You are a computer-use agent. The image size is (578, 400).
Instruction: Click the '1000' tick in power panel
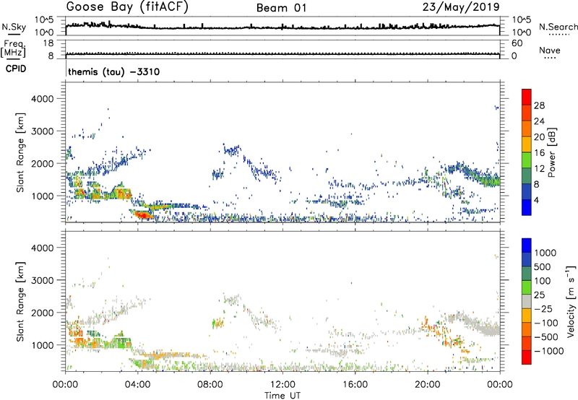(x=42, y=196)
